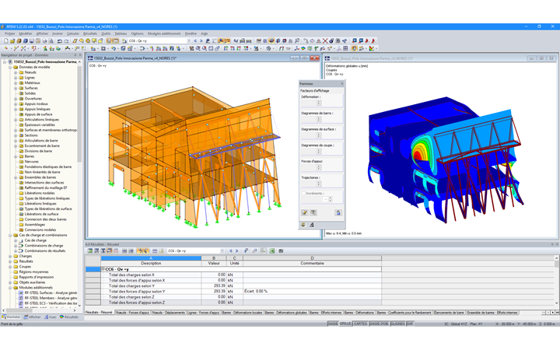Open the CC6 dropdown in results table toolbar
Image resolution: width=560 pixels, height=350 pixels.
pyautogui.click(x=222, y=250)
